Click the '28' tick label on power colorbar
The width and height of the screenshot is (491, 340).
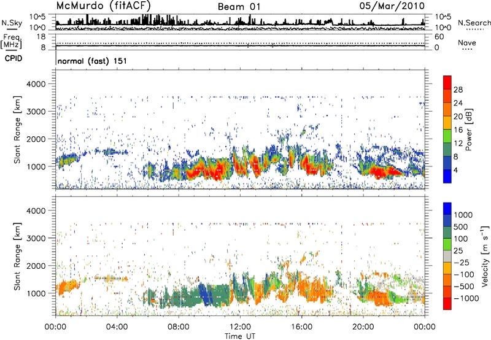coord(458,90)
